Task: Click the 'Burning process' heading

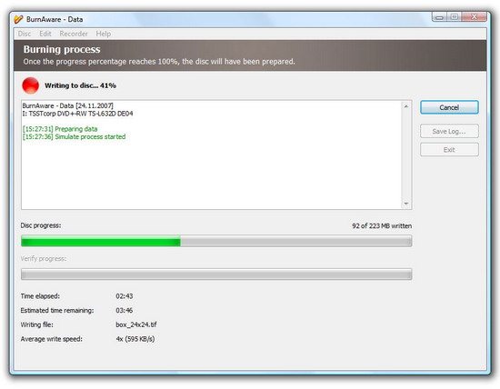Action: click(62, 49)
